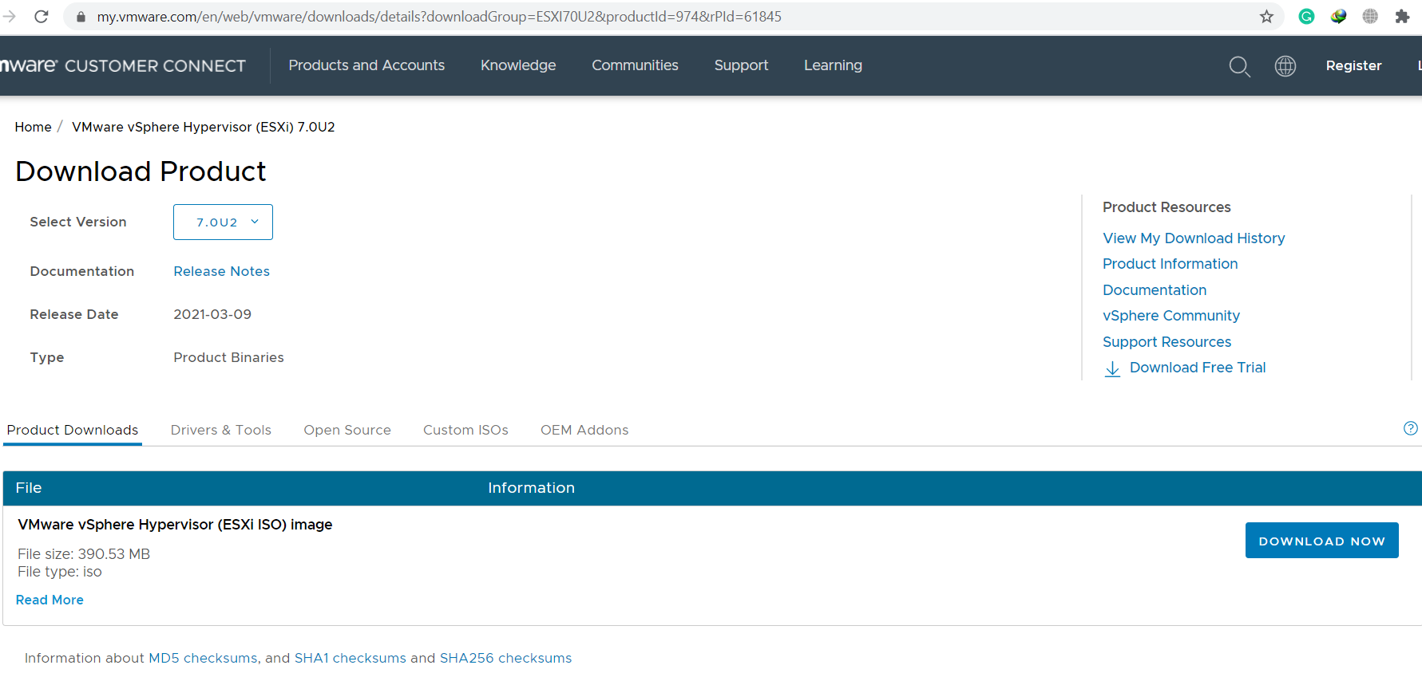Open the browser Extensions puzzle icon
This screenshot has width=1422, height=677.
coord(1402,17)
